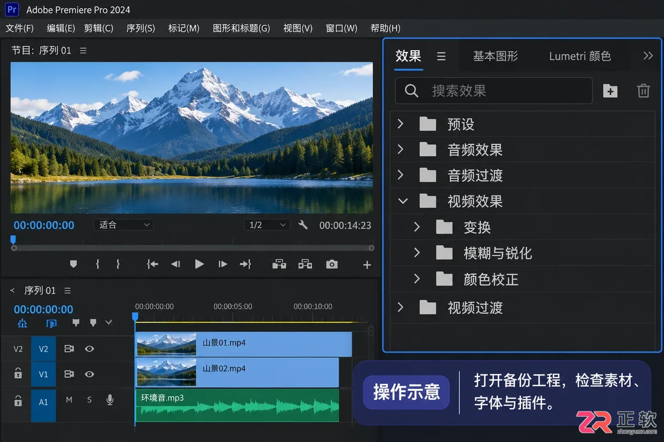Viewport: 664px width, 442px height.
Task: Mark In point with left brace icon
Action: pos(97,264)
